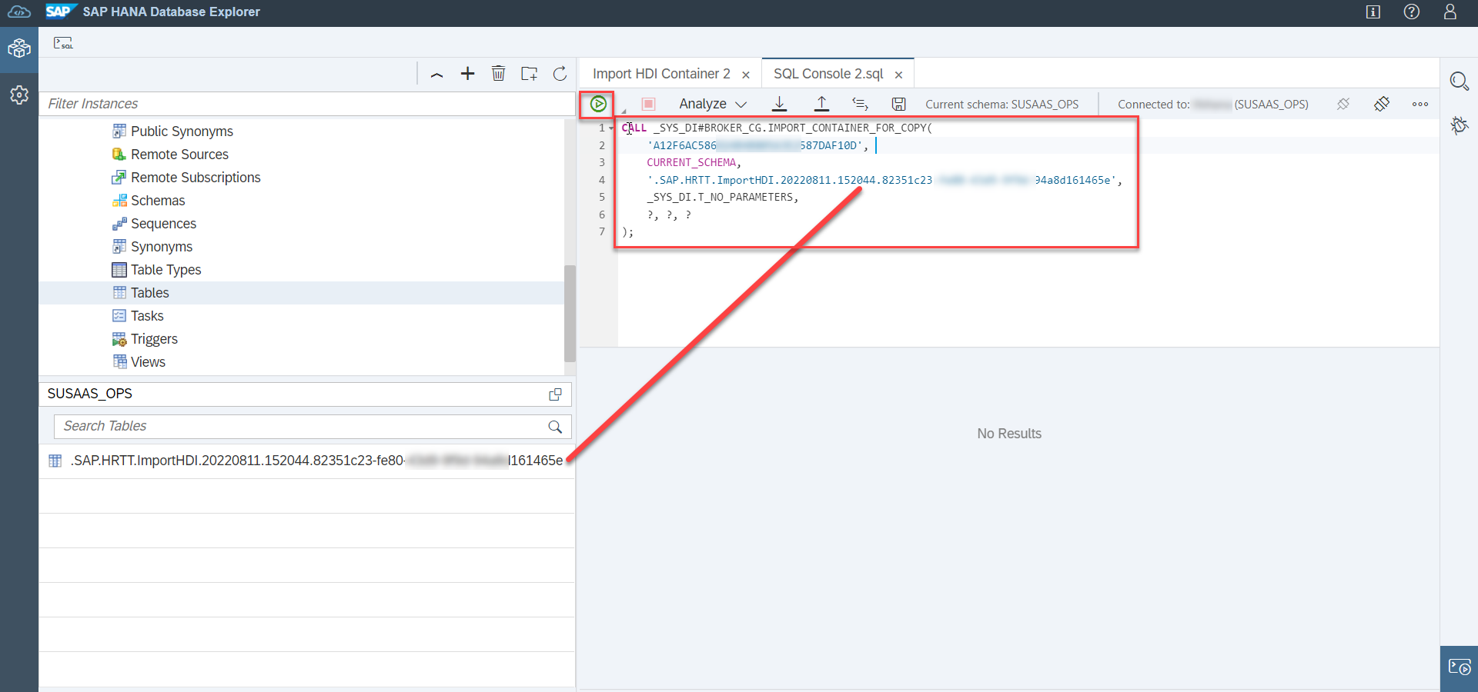Collapse all instances with the chevron-up icon
1478x692 pixels.
[436, 74]
